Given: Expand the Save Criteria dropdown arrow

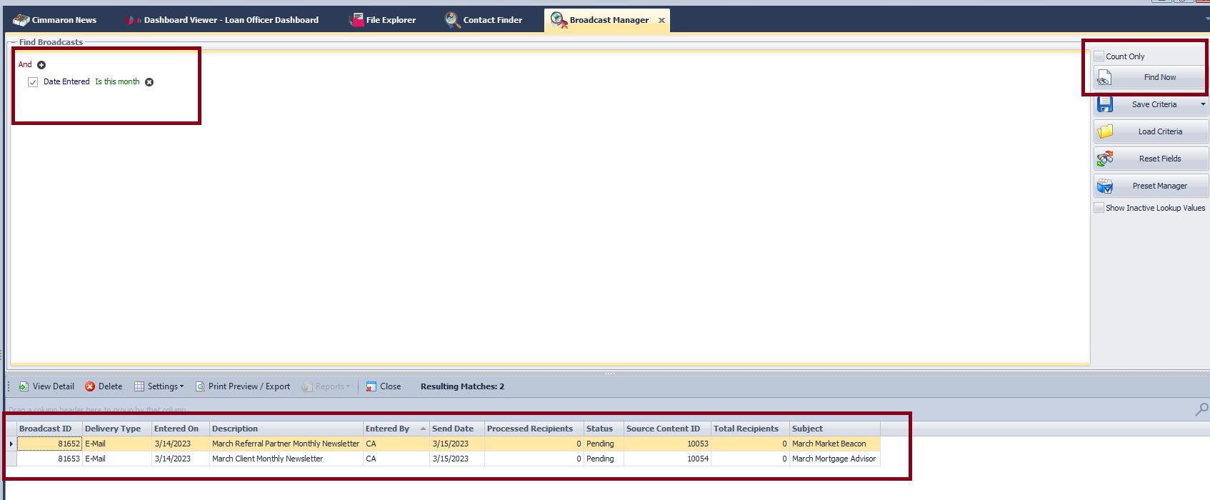Looking at the screenshot, I should (1203, 104).
